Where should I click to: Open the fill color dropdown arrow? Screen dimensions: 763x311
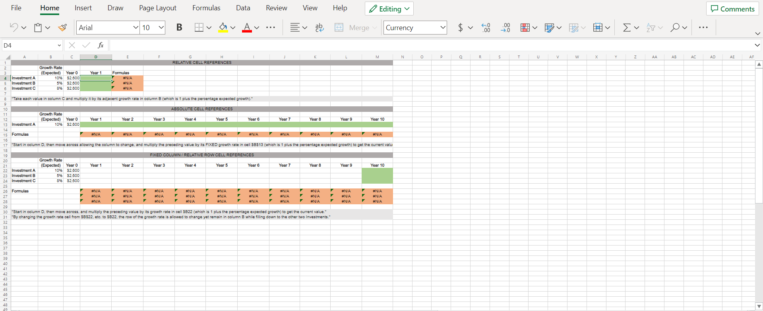233,28
